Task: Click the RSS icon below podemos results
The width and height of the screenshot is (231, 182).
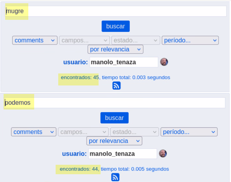Action: tap(115, 177)
